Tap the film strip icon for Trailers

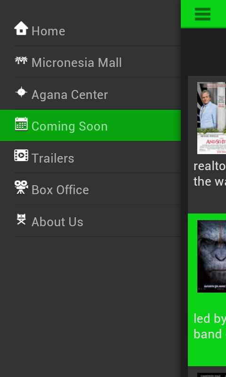21,156
